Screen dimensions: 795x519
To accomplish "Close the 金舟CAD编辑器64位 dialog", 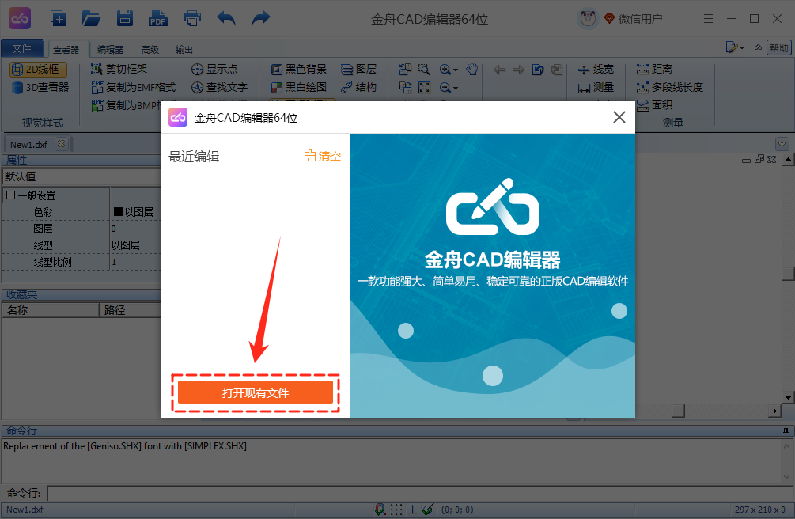I will coord(619,117).
